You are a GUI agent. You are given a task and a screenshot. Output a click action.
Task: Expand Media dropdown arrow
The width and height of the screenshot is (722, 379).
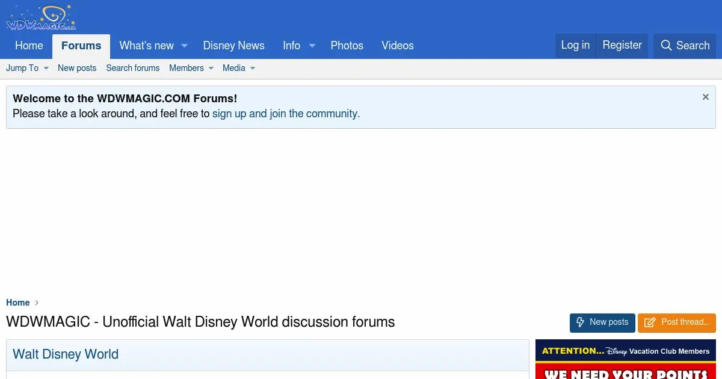tap(253, 69)
